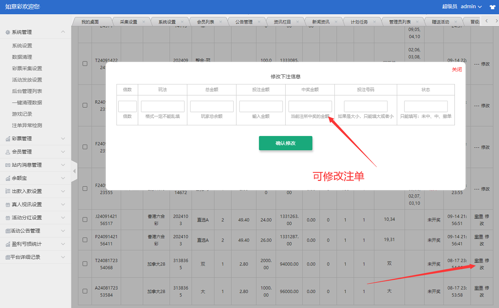Screen dimensions: 499x308
Task: Click the chart icon beside 彩票管理
Action: 8,139
